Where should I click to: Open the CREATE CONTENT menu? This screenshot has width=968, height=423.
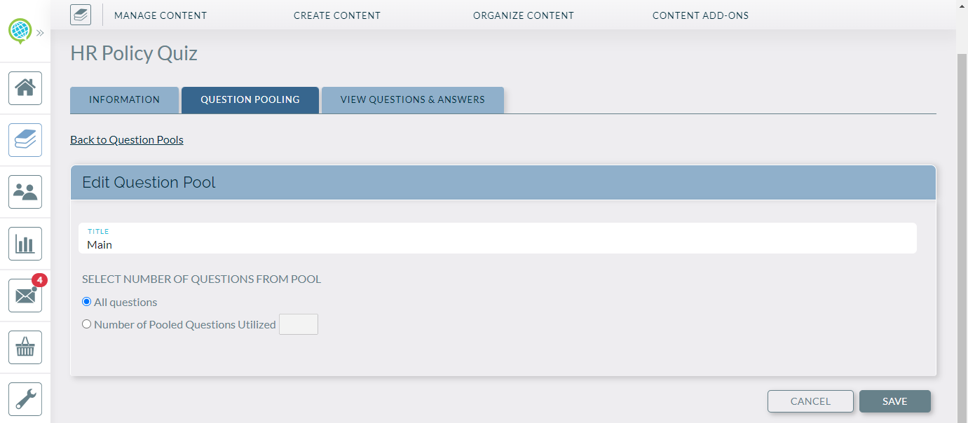click(x=336, y=15)
